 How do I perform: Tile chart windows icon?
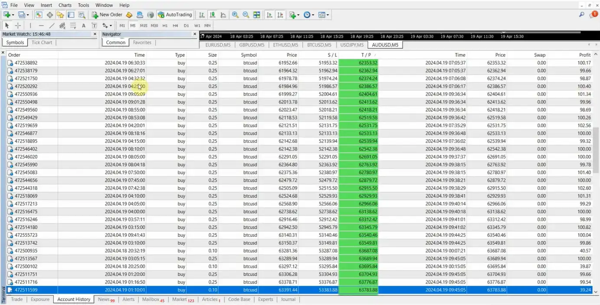tap(257, 15)
